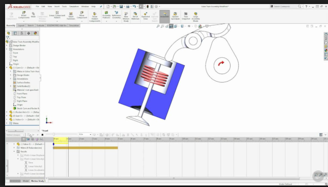Expand the Rocker Arm component tree node
The width and height of the screenshot is (328, 187).
click(x=7, y=112)
